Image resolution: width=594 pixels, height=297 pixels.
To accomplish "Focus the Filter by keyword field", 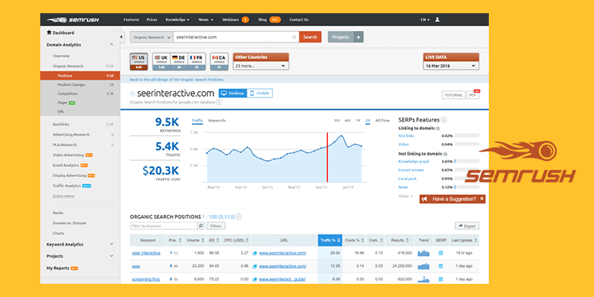I will coord(163,226).
